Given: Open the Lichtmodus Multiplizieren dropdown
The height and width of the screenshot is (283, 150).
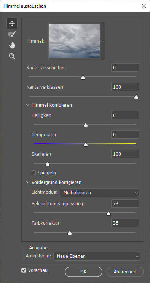Looking at the screenshot, I should point(99,193).
